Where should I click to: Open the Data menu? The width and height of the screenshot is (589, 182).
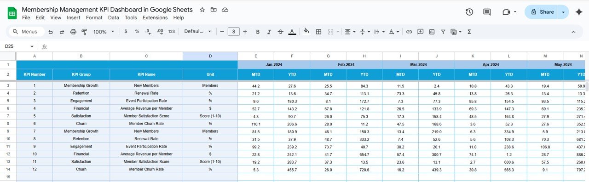114,17
